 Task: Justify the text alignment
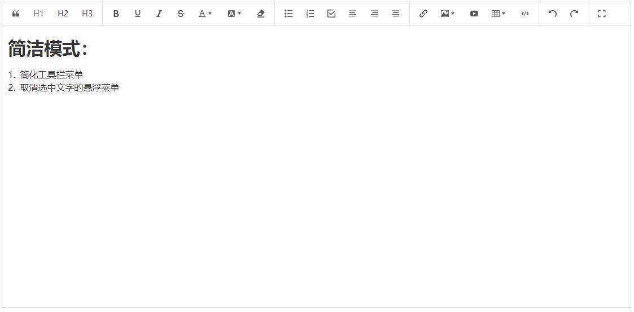396,14
